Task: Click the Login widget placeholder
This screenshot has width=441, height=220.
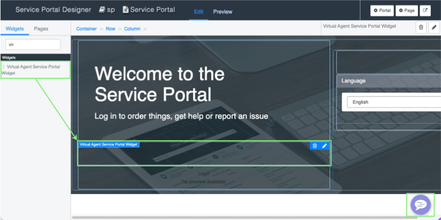Action: tap(203, 178)
